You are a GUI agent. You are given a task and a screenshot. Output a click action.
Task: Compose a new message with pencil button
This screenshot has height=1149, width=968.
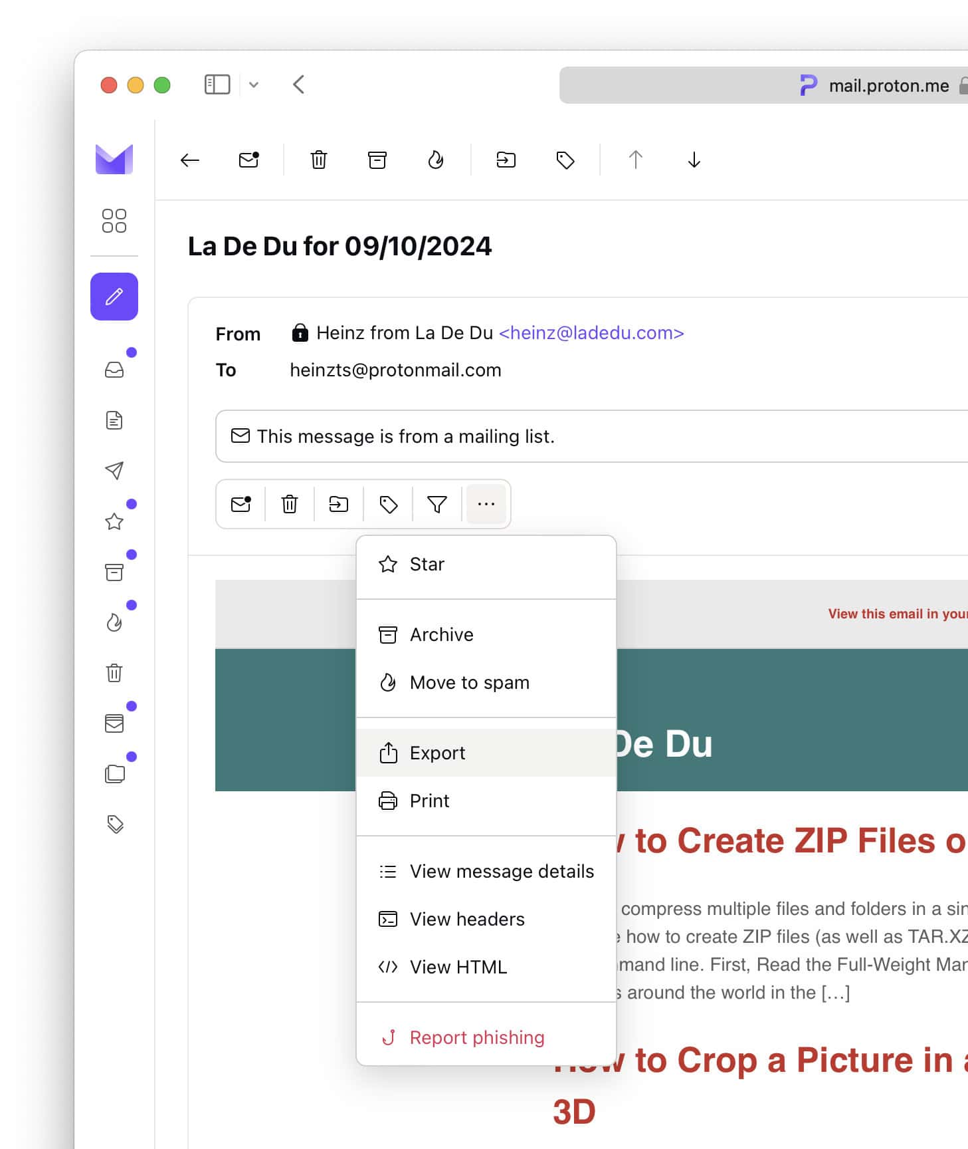[x=114, y=297]
